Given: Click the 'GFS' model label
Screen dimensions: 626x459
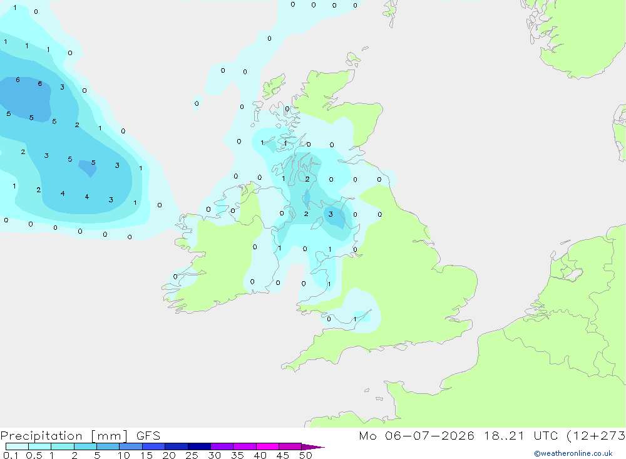Looking at the screenshot, I should [x=148, y=436].
